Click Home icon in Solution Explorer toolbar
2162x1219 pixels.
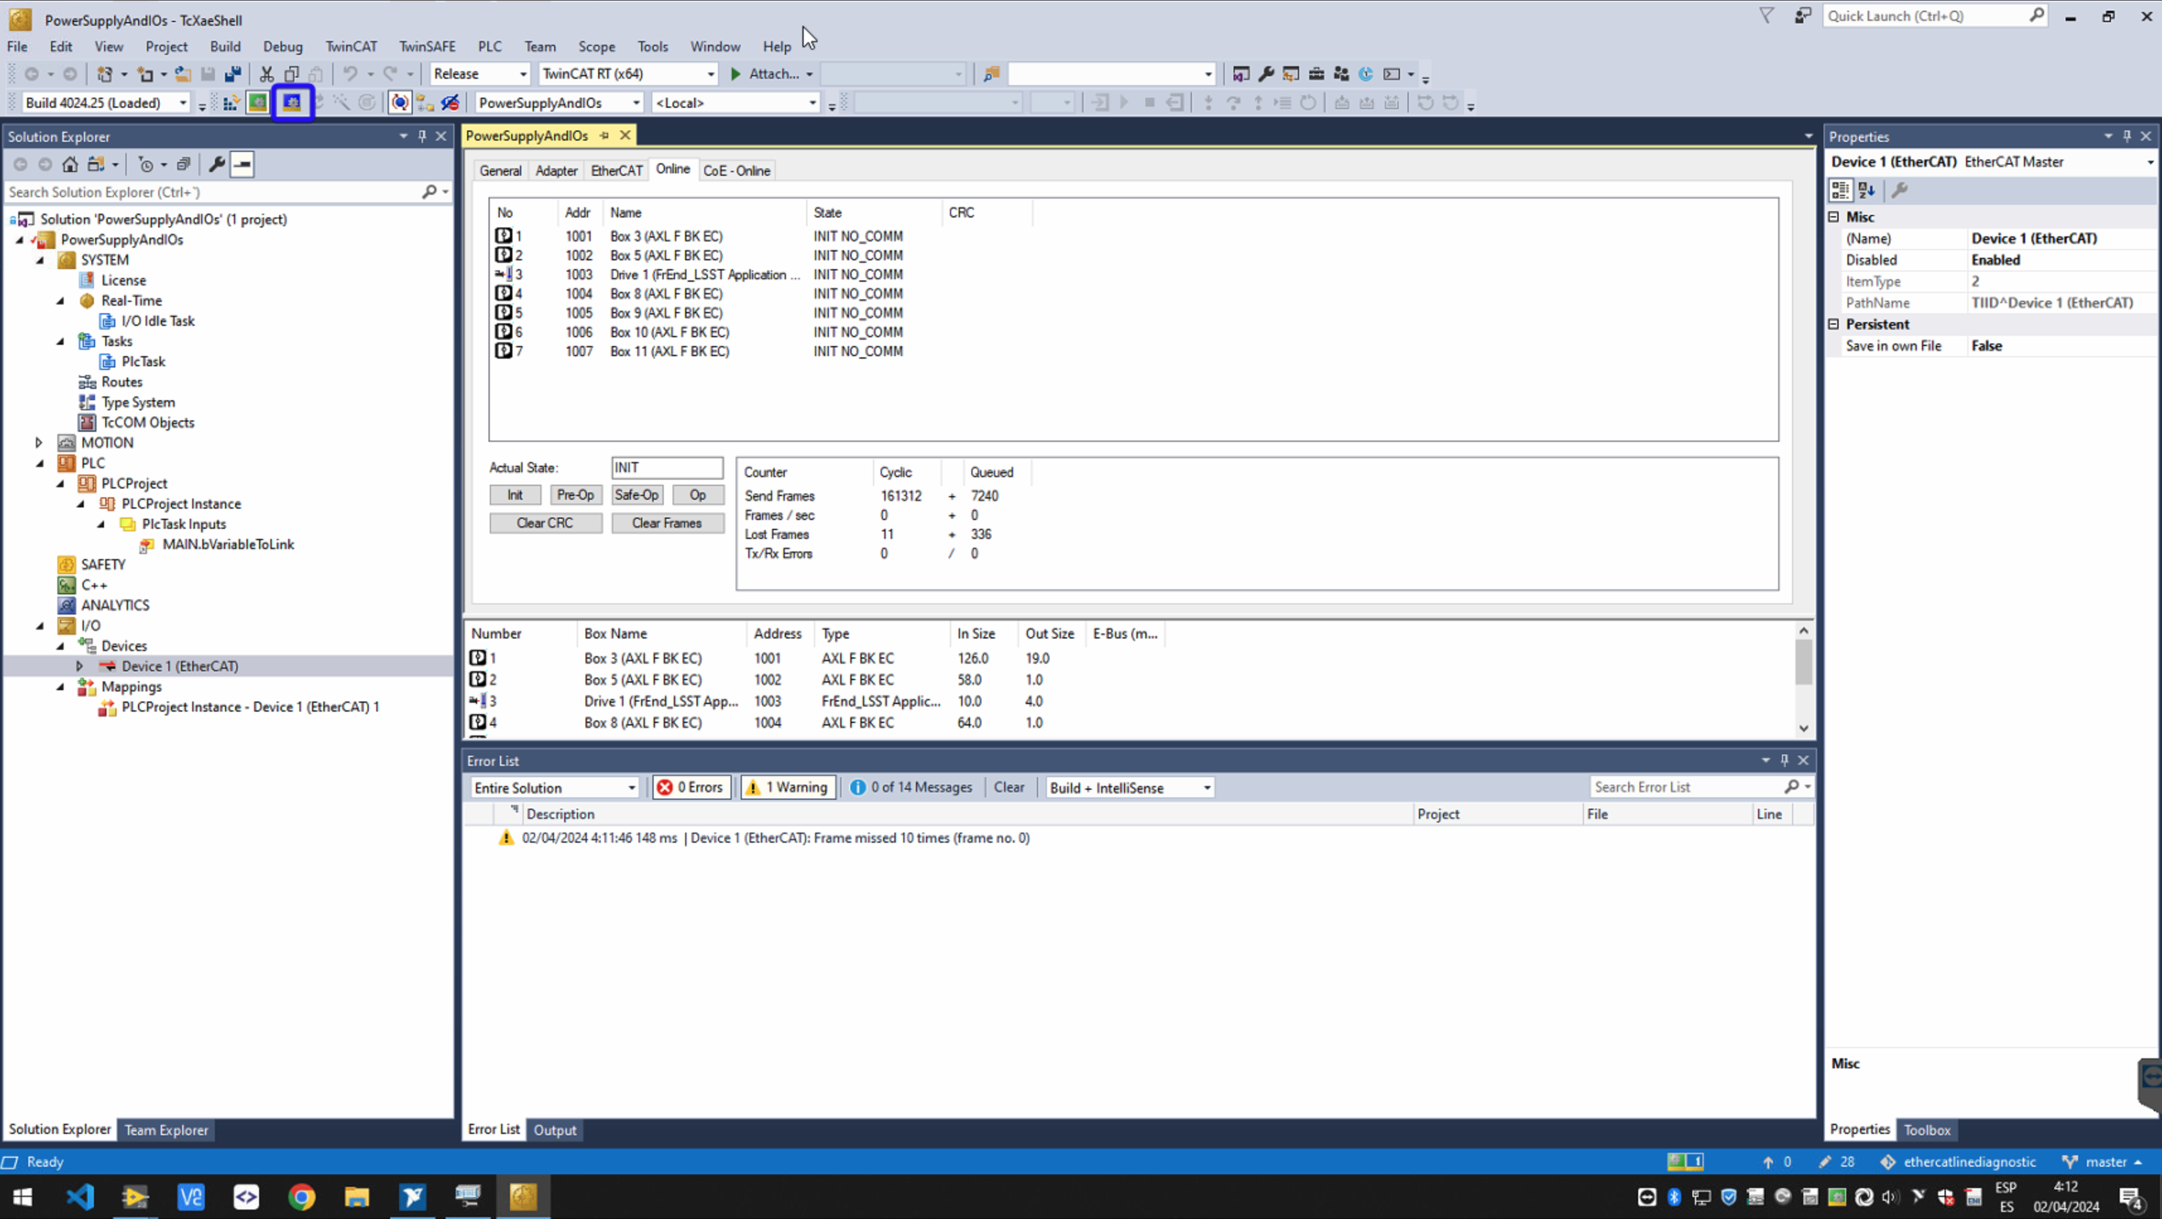pos(71,165)
